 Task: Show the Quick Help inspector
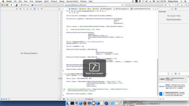click(176, 9)
